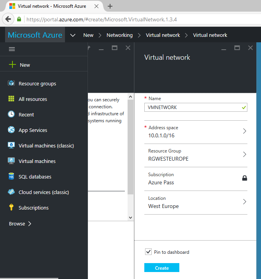Open Recent from sidebar
Screen dimensions: 261x279
point(26,115)
